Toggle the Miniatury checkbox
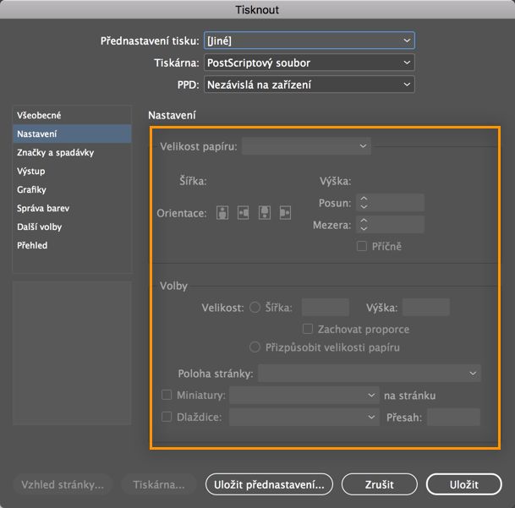The width and height of the screenshot is (515, 508). pos(167,395)
